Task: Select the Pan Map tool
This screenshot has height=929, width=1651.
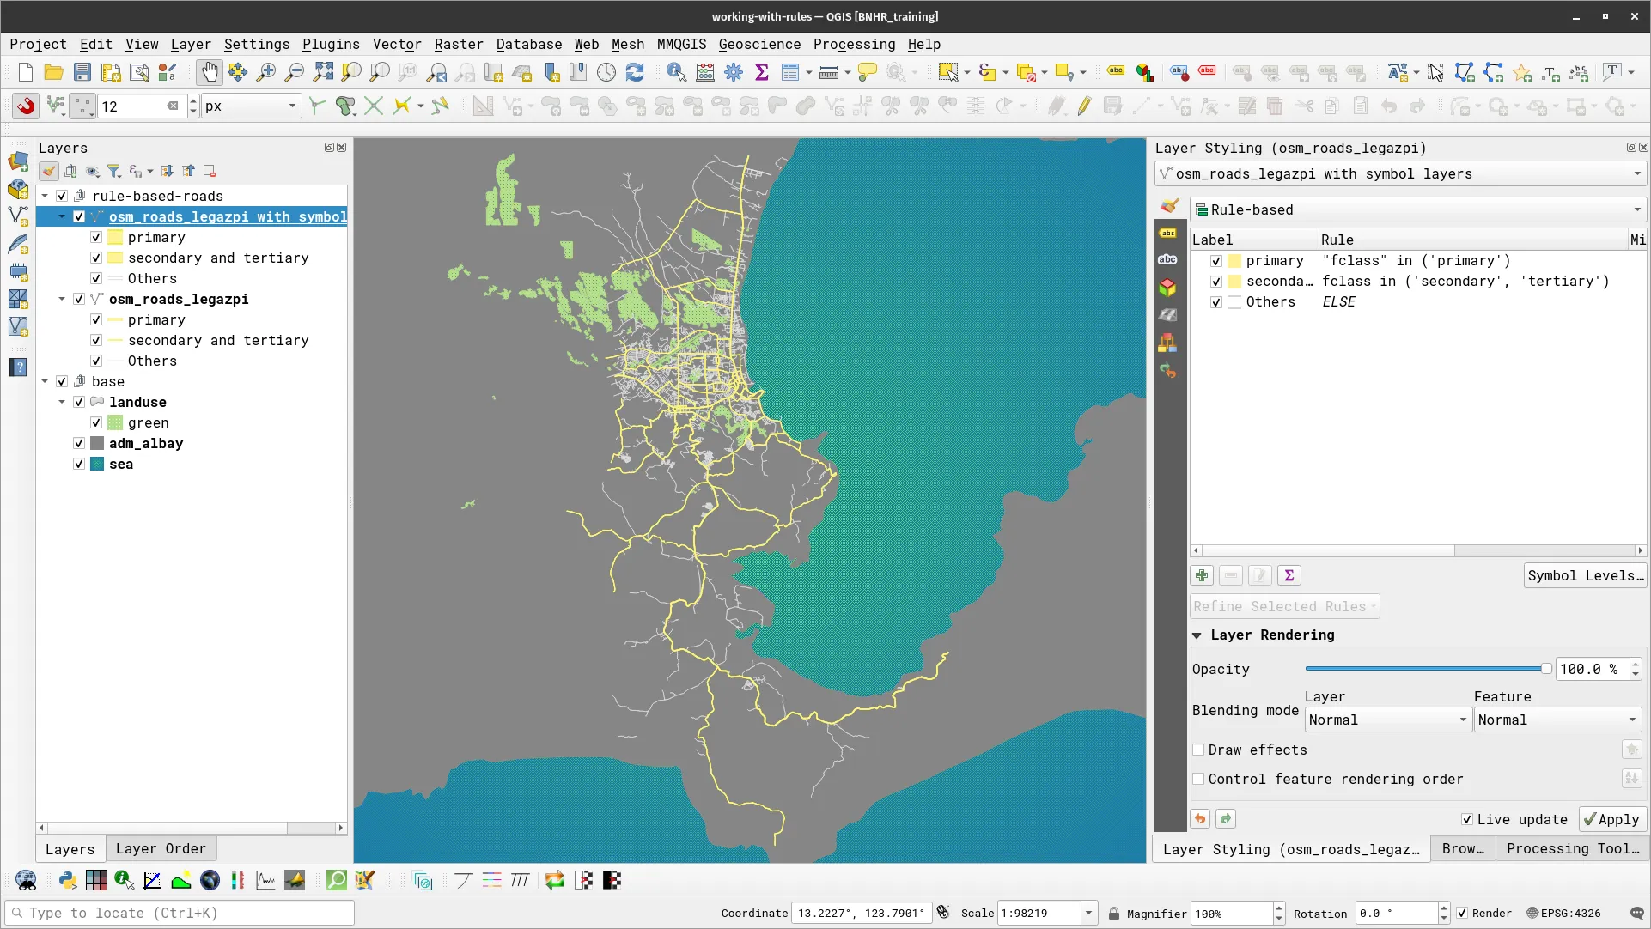Action: (210, 72)
